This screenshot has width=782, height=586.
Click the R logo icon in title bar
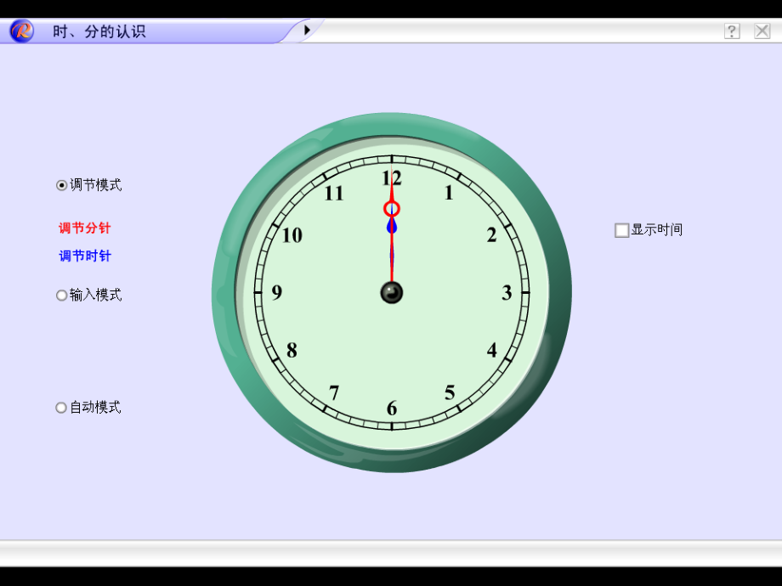pos(20,31)
